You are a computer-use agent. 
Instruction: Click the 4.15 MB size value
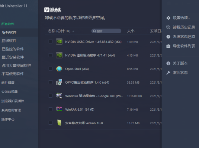[132, 55]
